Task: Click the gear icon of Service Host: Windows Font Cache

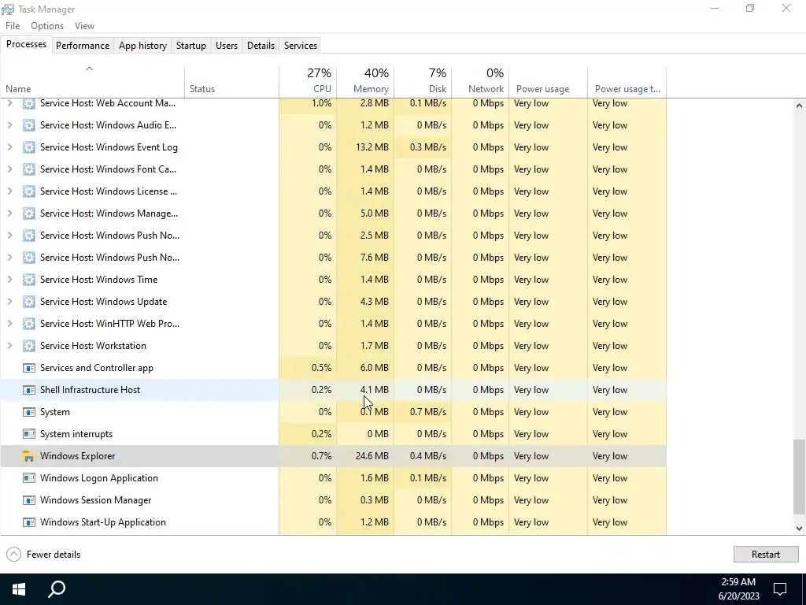Action: point(29,169)
